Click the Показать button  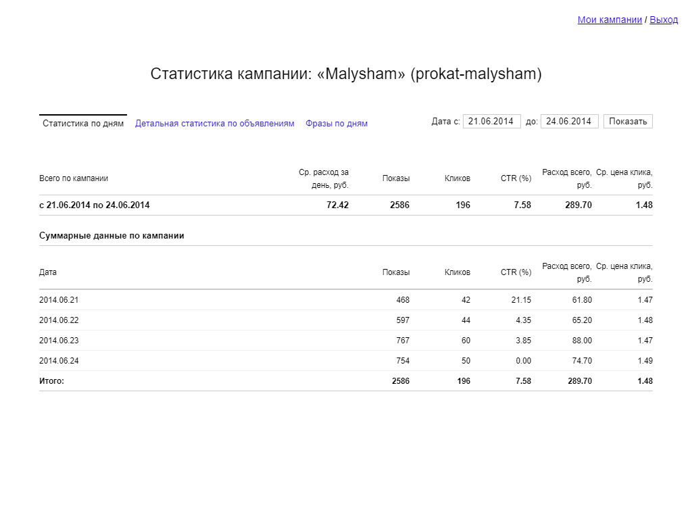pos(628,122)
